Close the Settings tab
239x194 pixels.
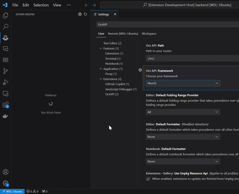[115, 14]
